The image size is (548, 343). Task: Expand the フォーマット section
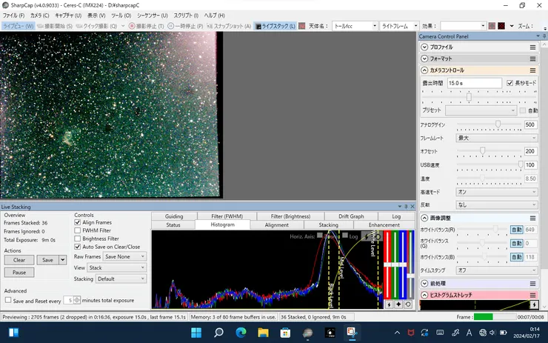click(x=425, y=59)
